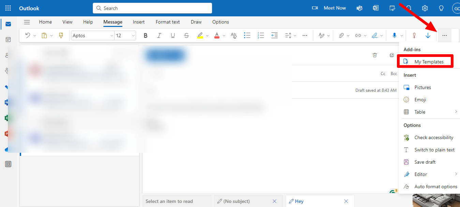
Task: Expand paste options dropdown arrow
Action: click(51, 35)
